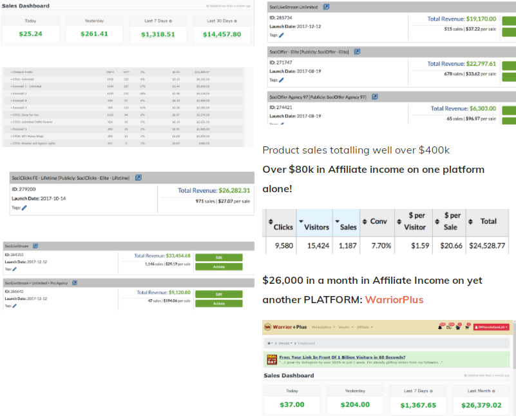Click sort arrow on the Sales column
This screenshot has width=516, height=416.
(338, 221)
